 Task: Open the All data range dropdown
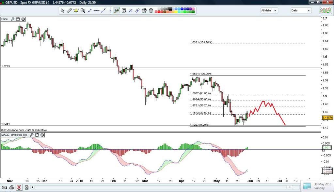pyautogui.click(x=269, y=10)
